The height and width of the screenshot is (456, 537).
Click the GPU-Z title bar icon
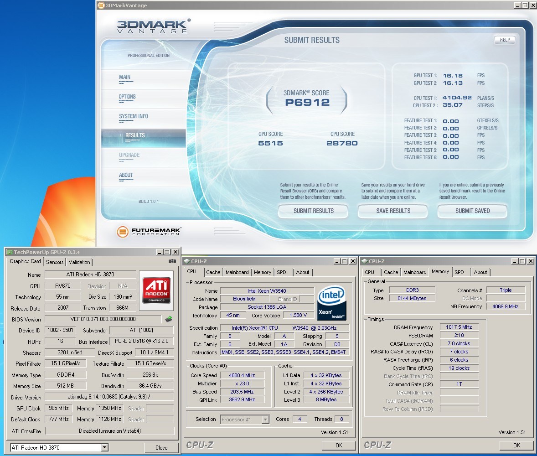pos(10,252)
